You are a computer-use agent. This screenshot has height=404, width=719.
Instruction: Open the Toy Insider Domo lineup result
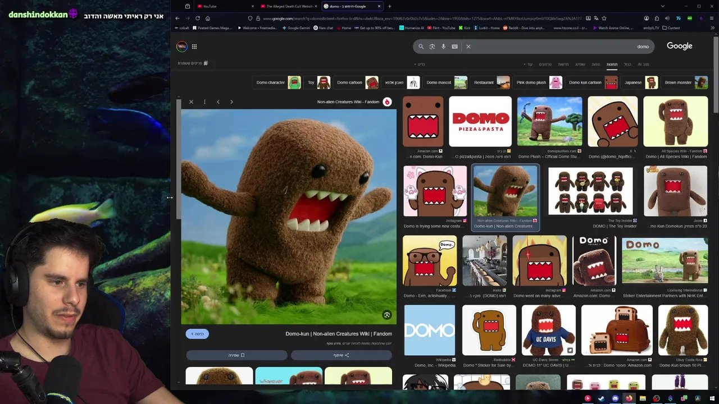[590, 191]
